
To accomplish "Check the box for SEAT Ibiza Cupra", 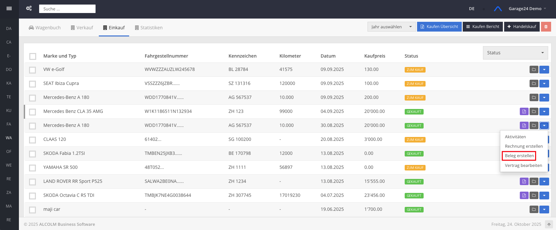I will click(x=33, y=84).
